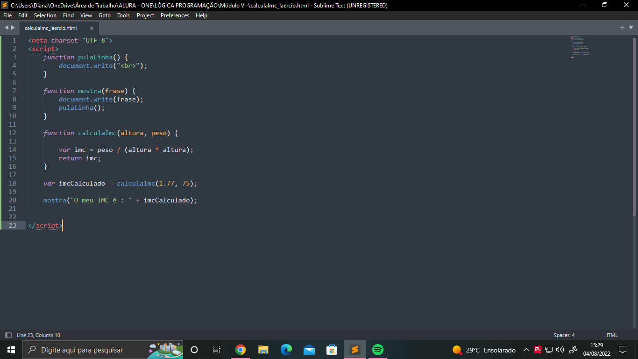Open the View menu
The image size is (638, 359).
pyautogui.click(x=86, y=15)
